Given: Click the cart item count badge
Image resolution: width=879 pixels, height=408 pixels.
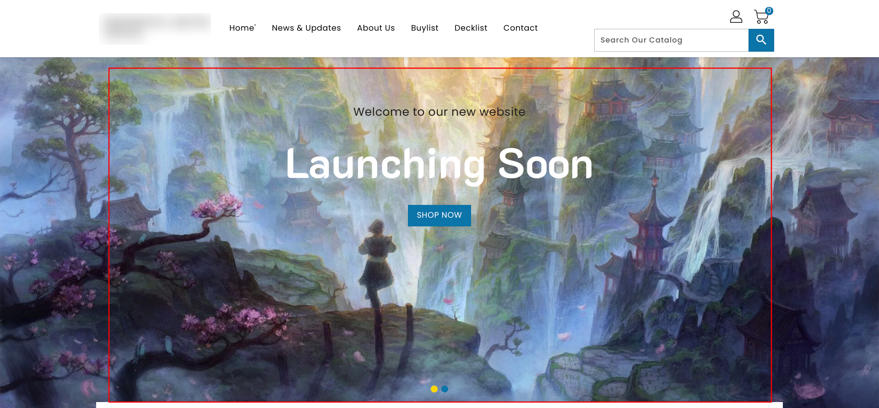Looking at the screenshot, I should 769,11.
